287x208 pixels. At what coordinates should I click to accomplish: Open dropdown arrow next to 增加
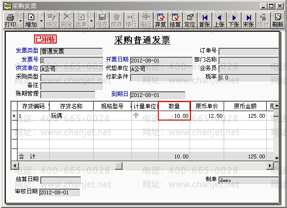(41, 21)
